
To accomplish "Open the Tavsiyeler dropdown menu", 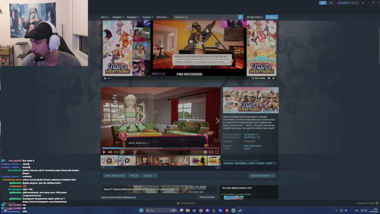I will click(118, 17).
